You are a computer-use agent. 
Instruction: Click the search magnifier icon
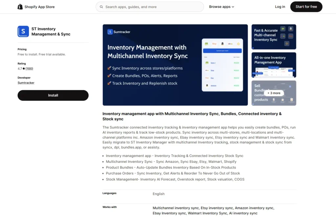click(101, 7)
